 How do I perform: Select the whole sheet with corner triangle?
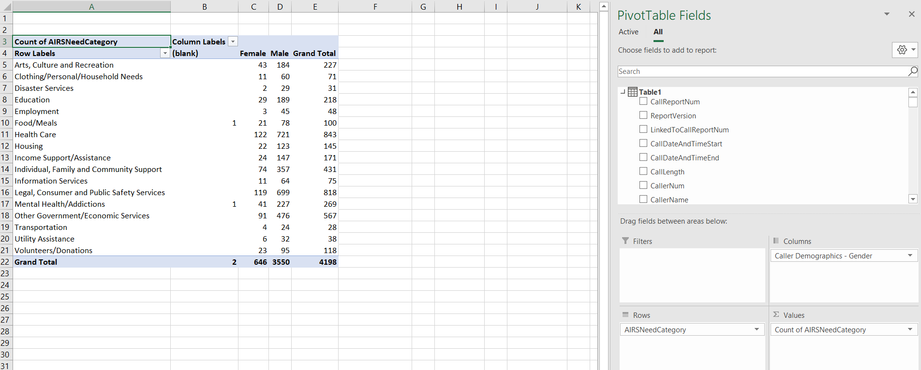pyautogui.click(x=7, y=7)
